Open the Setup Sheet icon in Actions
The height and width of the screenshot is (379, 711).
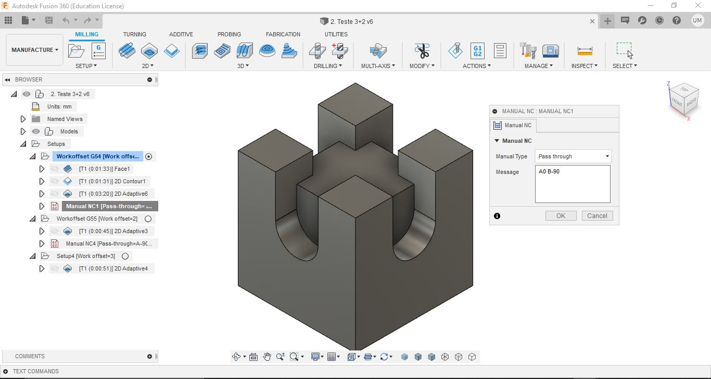pos(499,50)
